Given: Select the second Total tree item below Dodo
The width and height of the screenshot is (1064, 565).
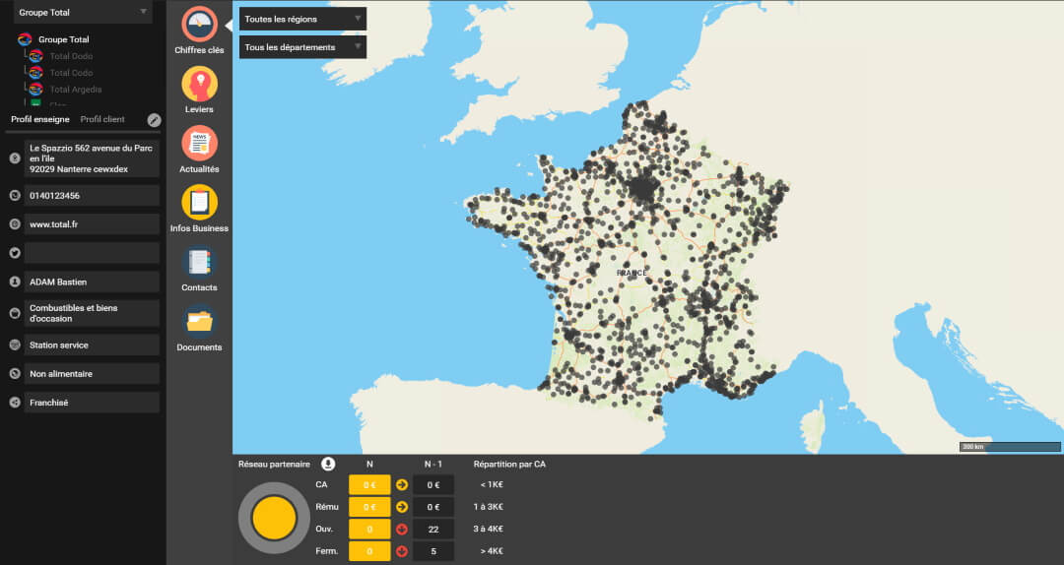Looking at the screenshot, I should click(x=71, y=73).
